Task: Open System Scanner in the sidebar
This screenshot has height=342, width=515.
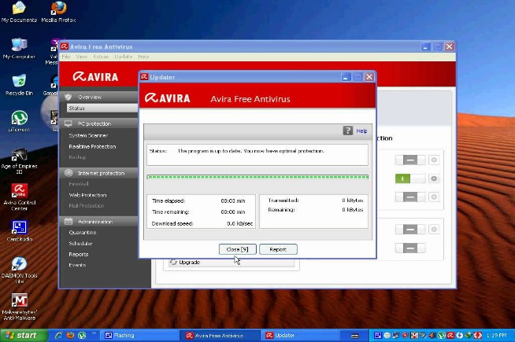Action: pos(88,135)
